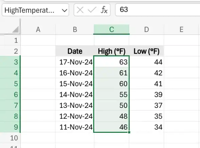
Task: Click the low temperature cell 37
Action: click(x=146, y=105)
